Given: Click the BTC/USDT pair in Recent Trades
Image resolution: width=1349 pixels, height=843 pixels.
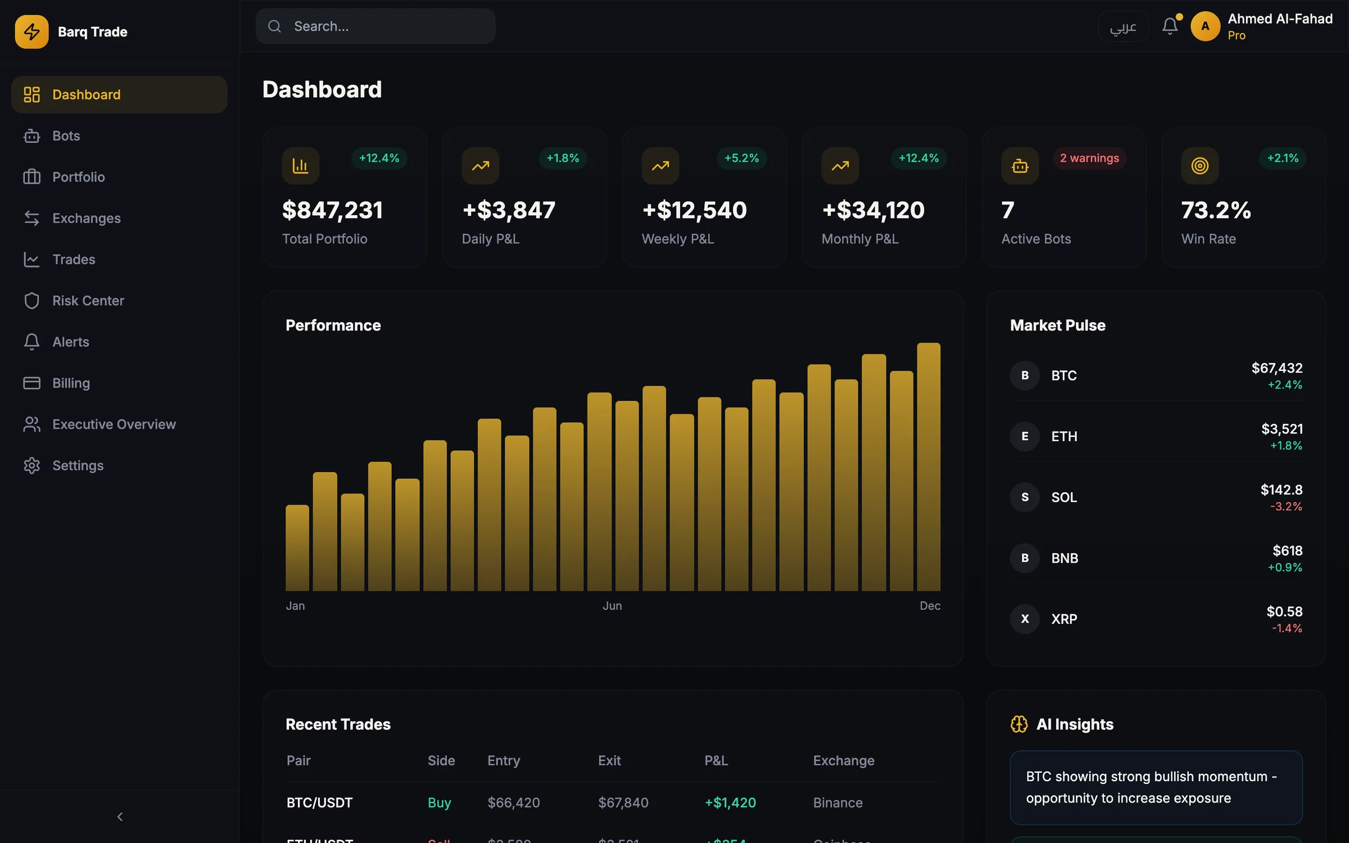Looking at the screenshot, I should pos(319,803).
